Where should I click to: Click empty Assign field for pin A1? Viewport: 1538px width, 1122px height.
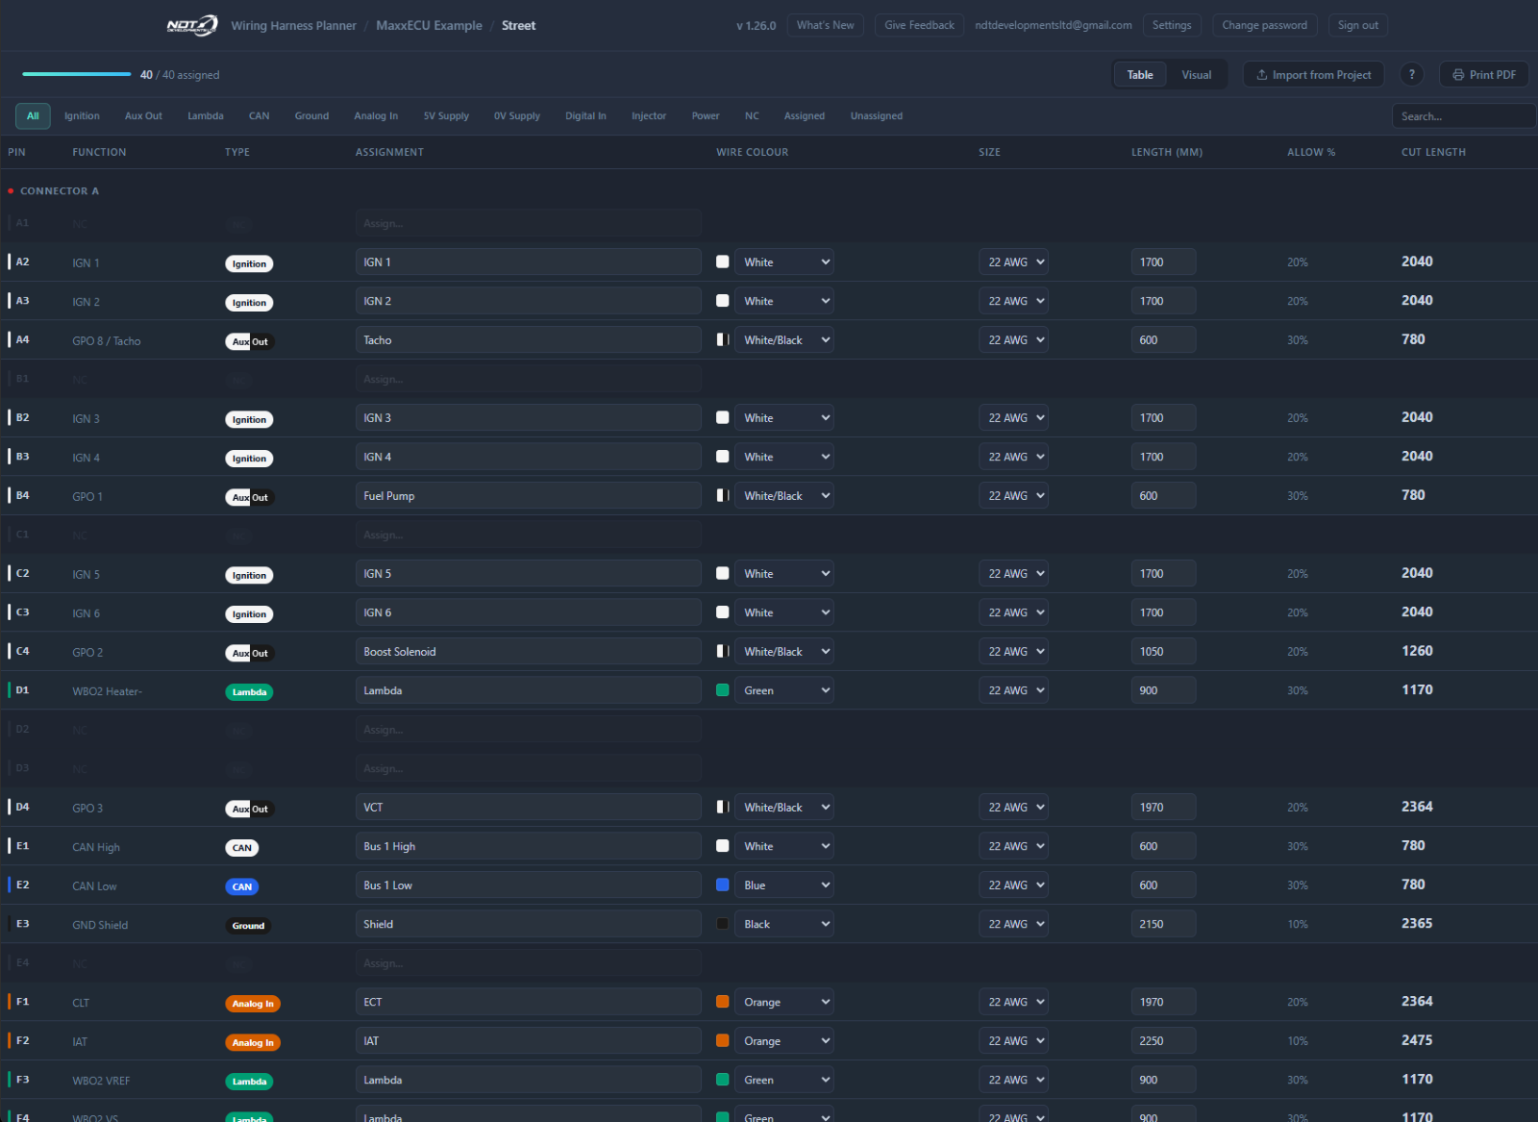pos(529,223)
